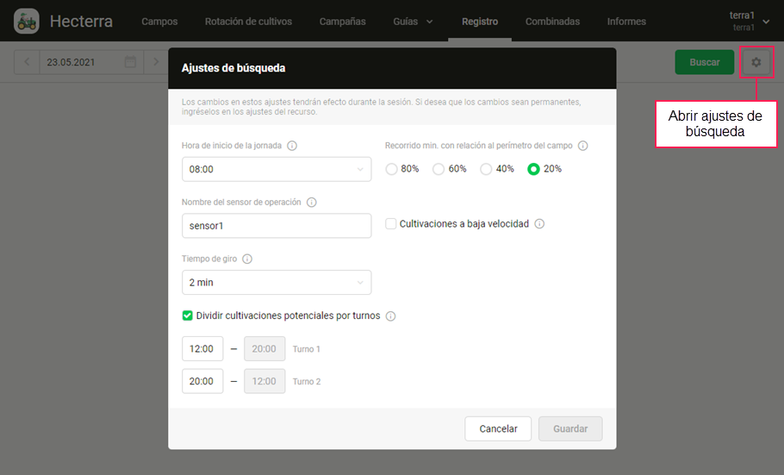Click info icon beside Recorrido mín. label
Image resolution: width=784 pixels, height=475 pixels.
(583, 146)
